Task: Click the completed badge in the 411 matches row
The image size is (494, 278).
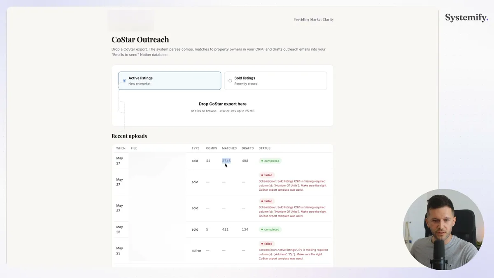Action: click(270, 230)
